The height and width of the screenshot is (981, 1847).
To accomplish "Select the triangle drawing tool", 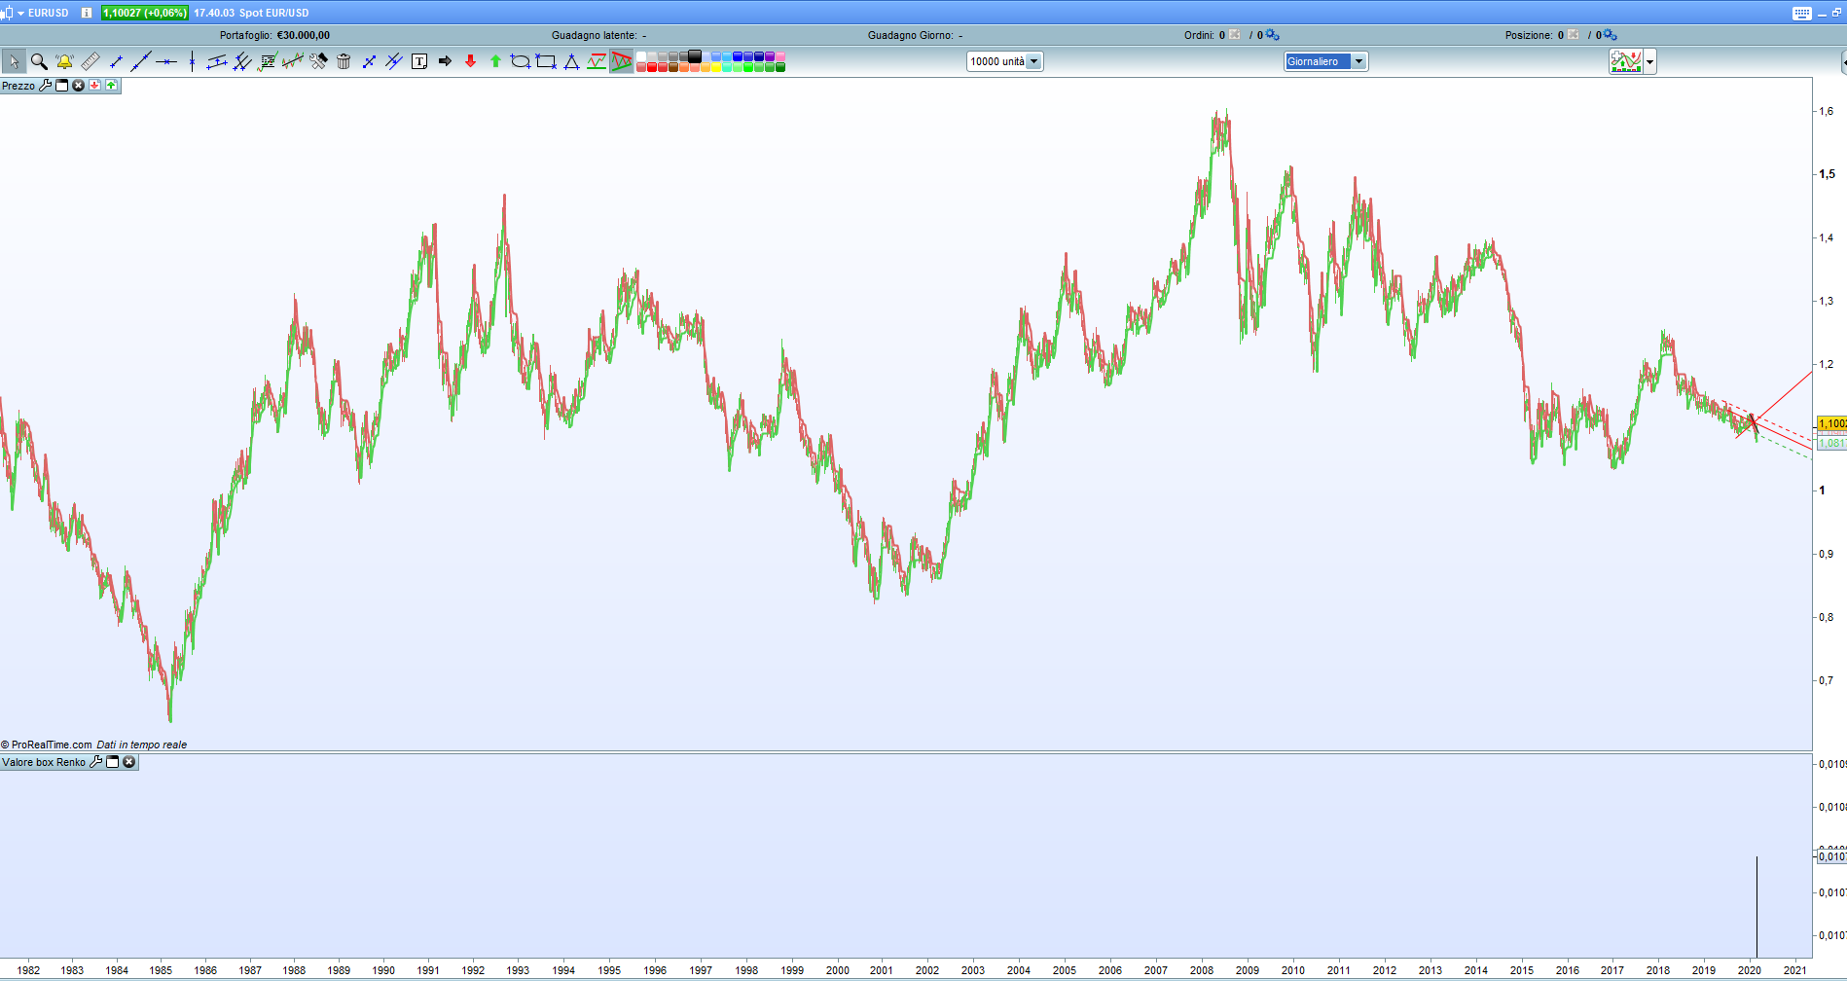I will pyautogui.click(x=571, y=61).
